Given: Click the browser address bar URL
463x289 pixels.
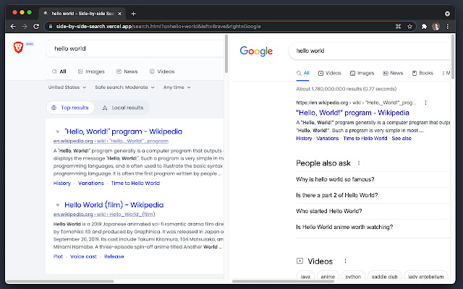Looking at the screenshot, I should pos(158,27).
